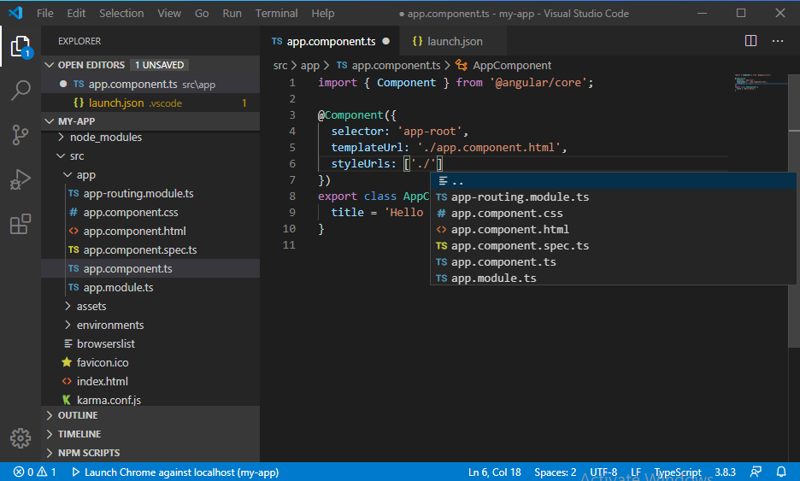
Task: Expand the Outline panel
Action: coord(150,415)
